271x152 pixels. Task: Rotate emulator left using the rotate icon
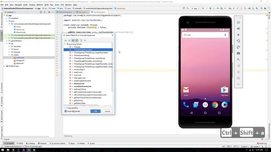(238, 41)
